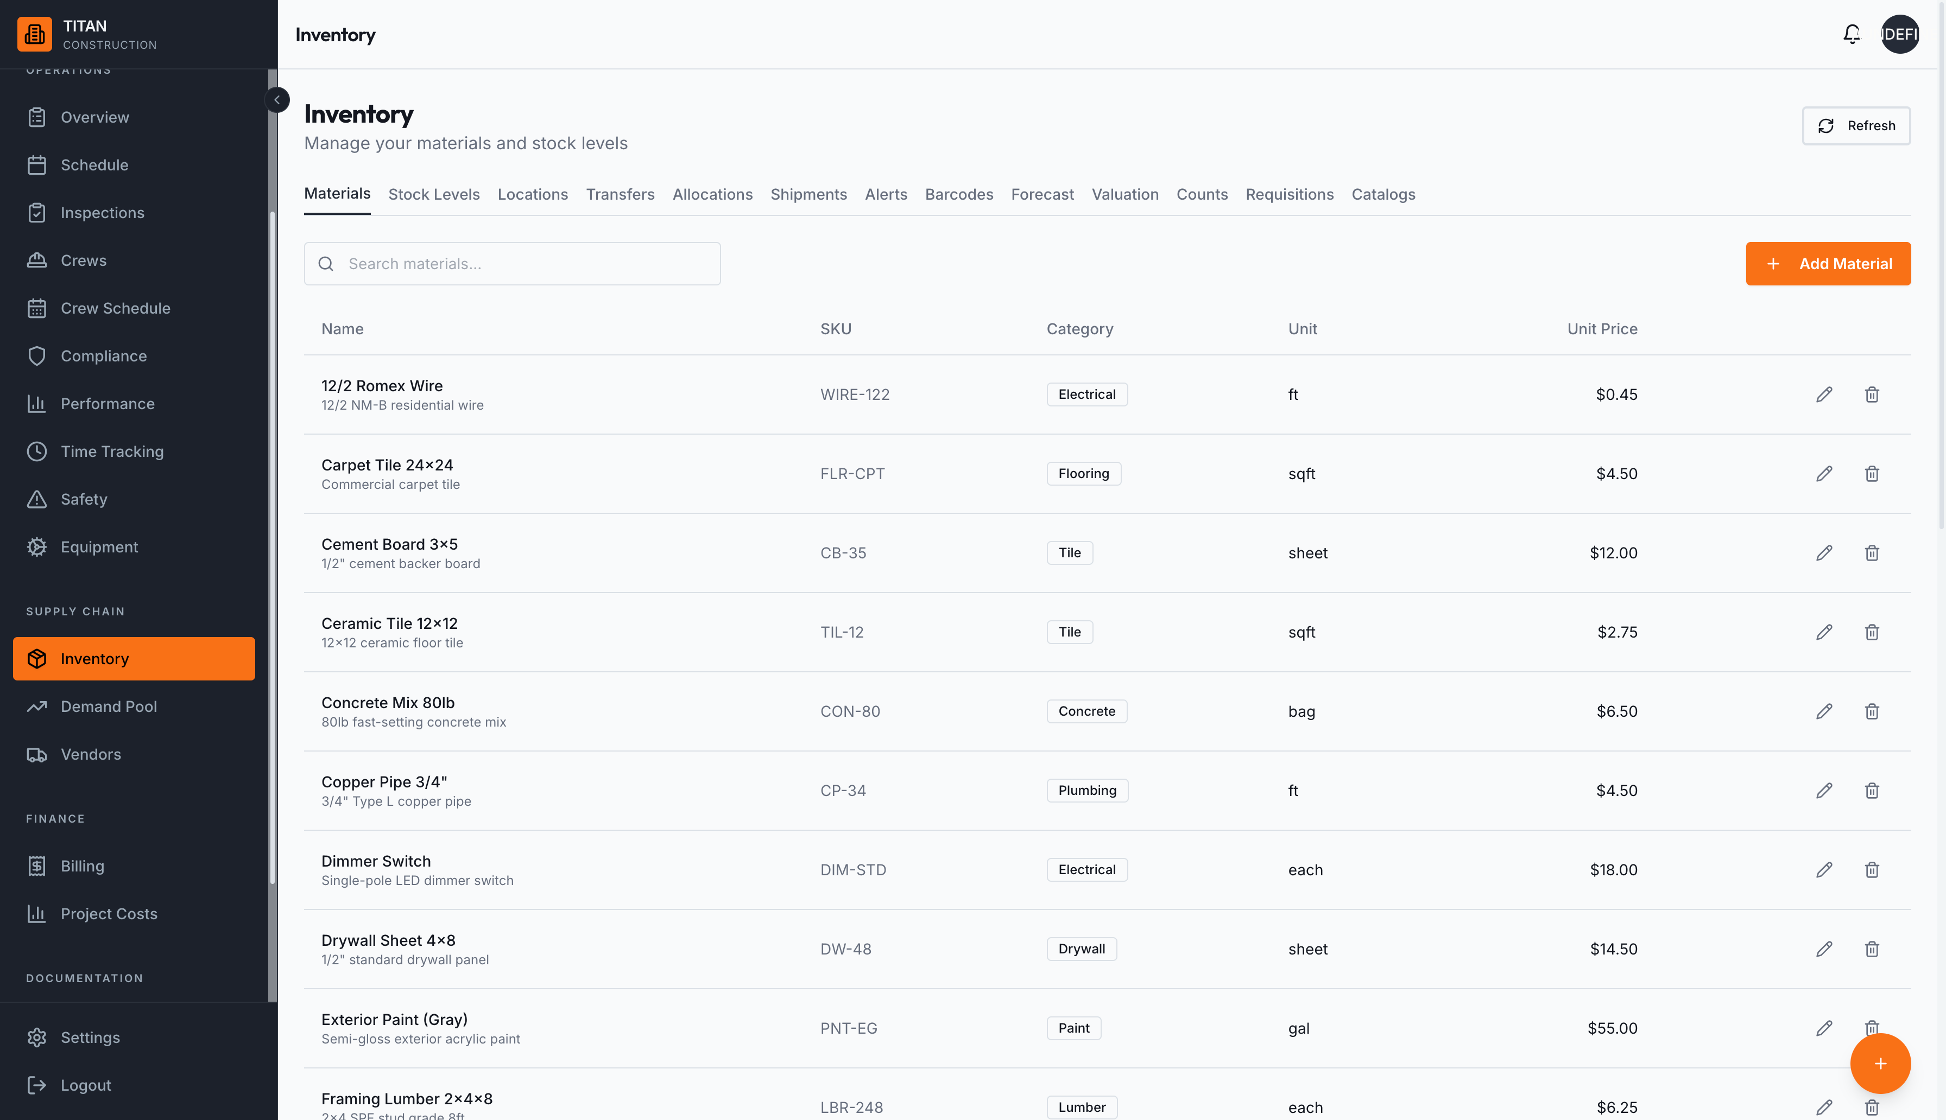Edit the Carpet Tile 24×24 row
The height and width of the screenshot is (1120, 1946).
point(1824,474)
